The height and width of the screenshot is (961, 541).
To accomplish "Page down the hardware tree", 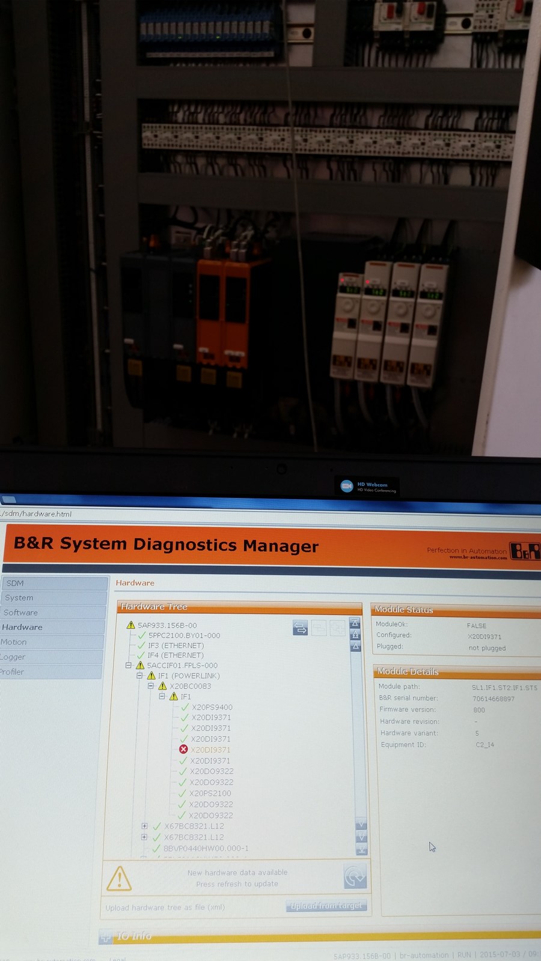I will pos(361,836).
